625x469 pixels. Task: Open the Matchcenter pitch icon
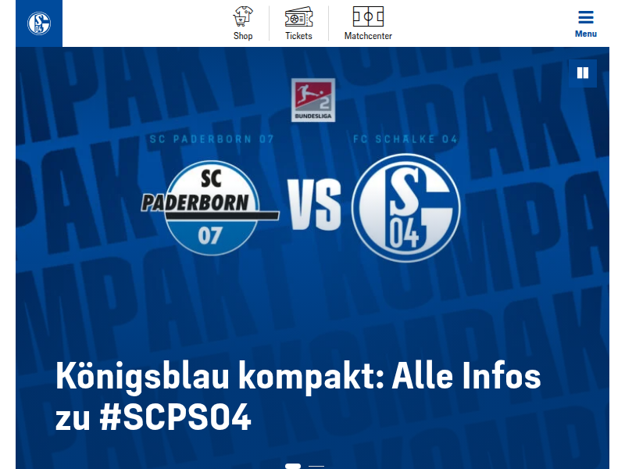point(368,16)
